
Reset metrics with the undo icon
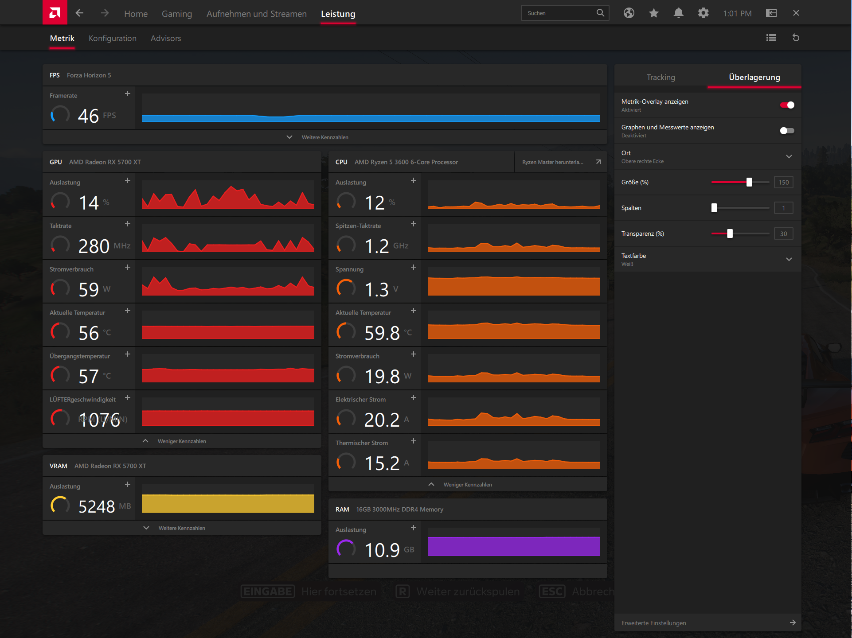point(796,38)
